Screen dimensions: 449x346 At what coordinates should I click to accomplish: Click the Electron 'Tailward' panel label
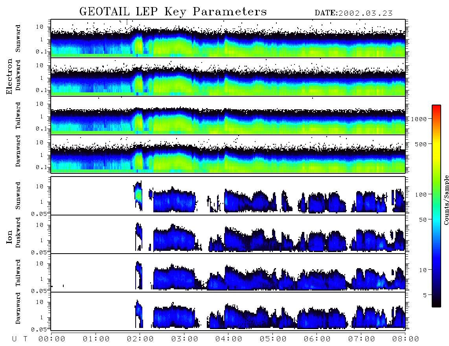[x=18, y=116]
